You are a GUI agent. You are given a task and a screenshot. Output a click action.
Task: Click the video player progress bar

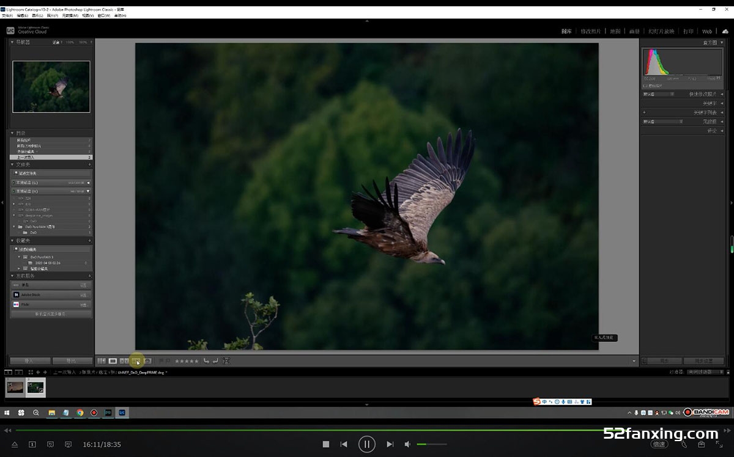point(367,430)
